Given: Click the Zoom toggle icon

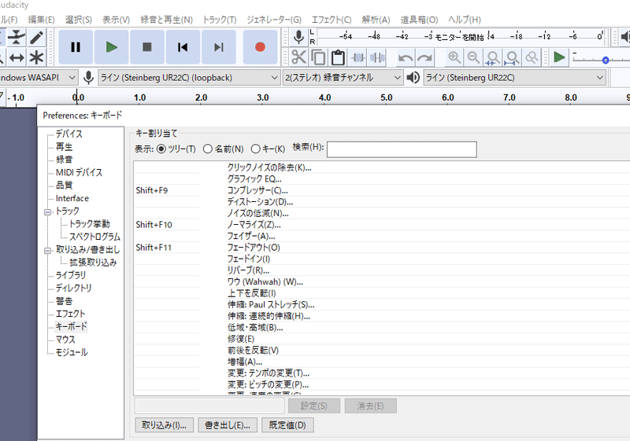Looking at the screenshot, I should tap(531, 57).
